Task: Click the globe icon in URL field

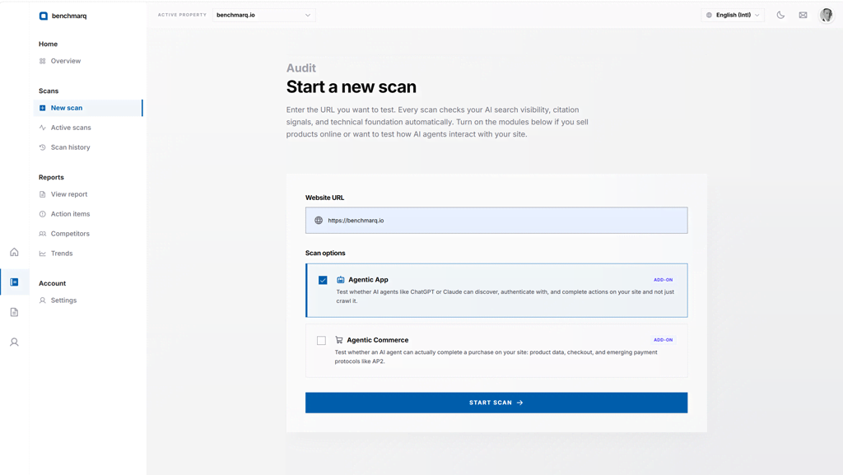Action: click(319, 221)
